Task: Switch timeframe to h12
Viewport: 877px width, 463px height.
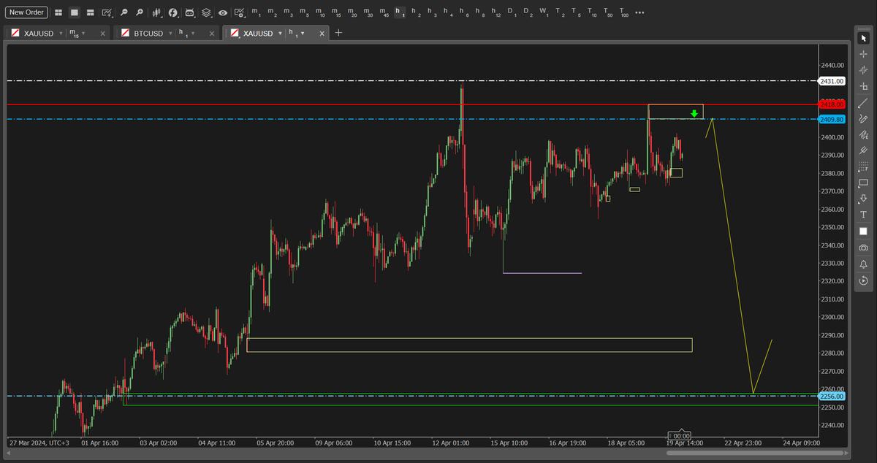Action: tap(496, 13)
